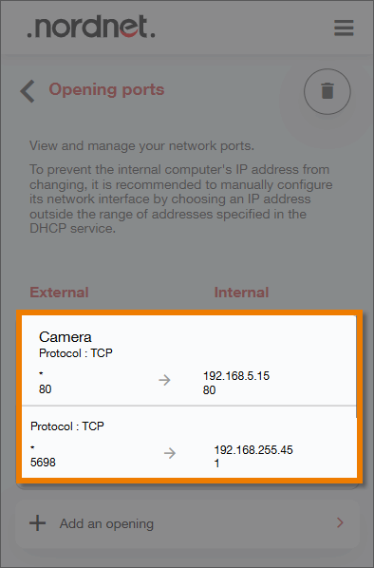Screen dimensions: 374x568
Task: Open the hamburger menu
Action: pyautogui.click(x=344, y=28)
